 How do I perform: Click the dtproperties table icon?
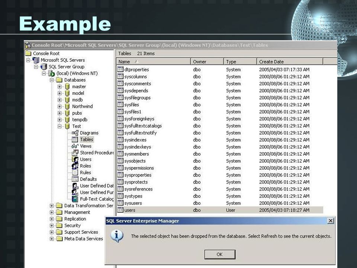(x=120, y=69)
